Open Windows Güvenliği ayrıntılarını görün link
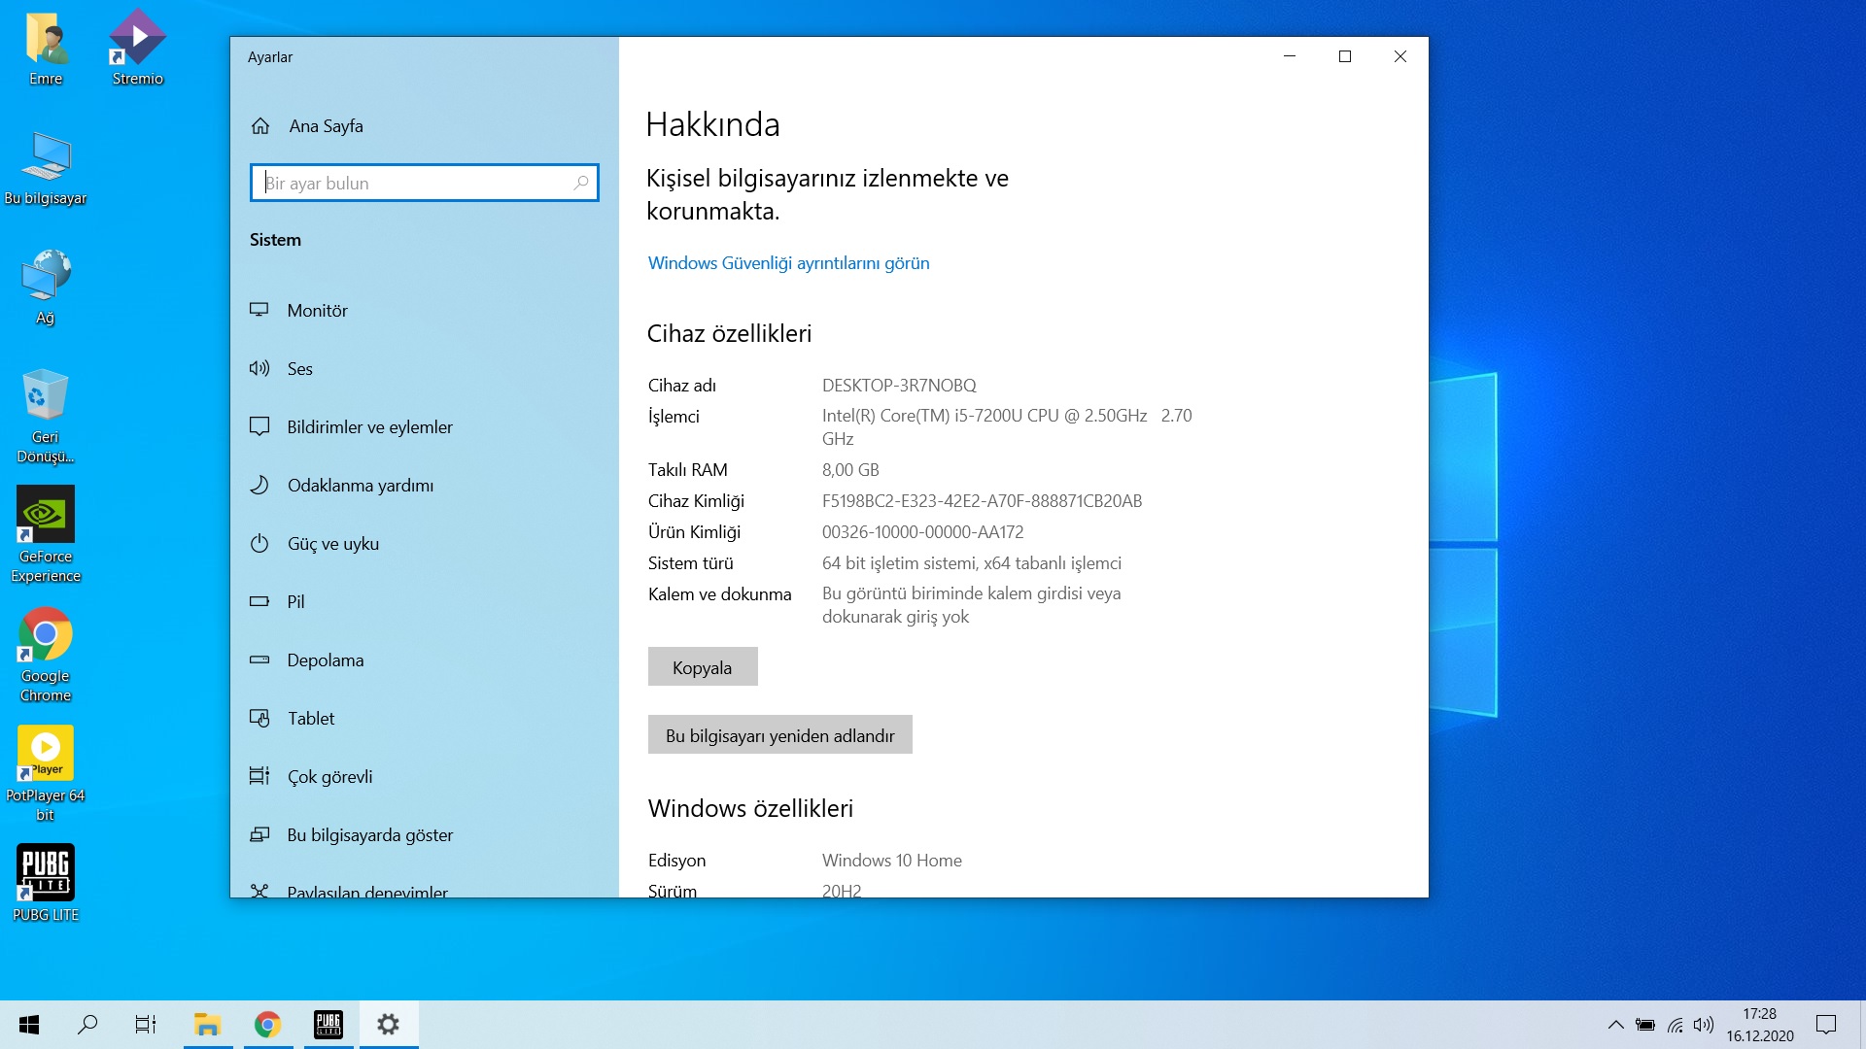The height and width of the screenshot is (1049, 1866). (x=788, y=263)
